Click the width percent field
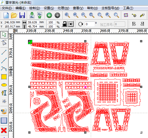Image resolution: width=148 pixels, height=138 pixels. [x=51, y=22]
